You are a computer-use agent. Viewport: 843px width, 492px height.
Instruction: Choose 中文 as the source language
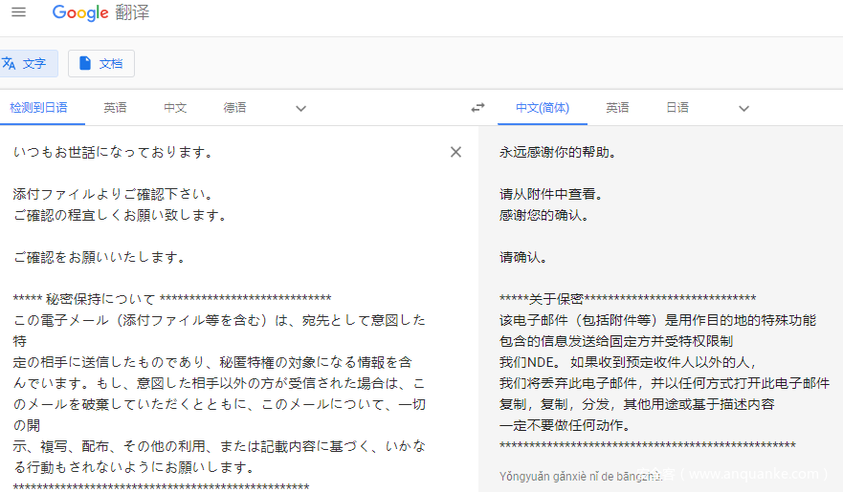click(175, 108)
